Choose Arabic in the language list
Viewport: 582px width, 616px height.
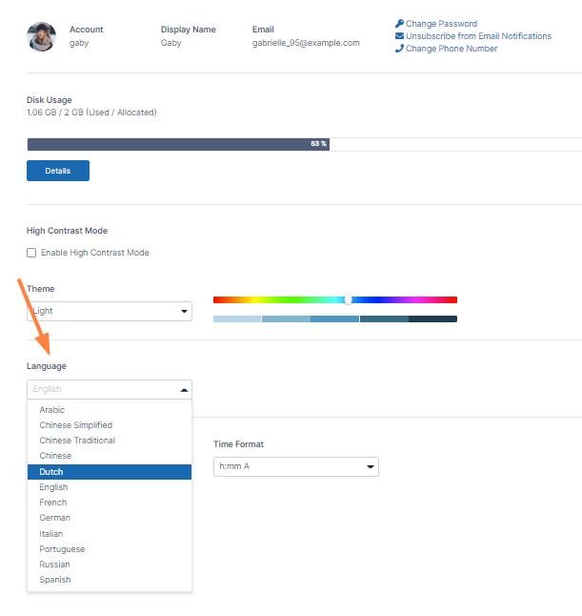(52, 410)
